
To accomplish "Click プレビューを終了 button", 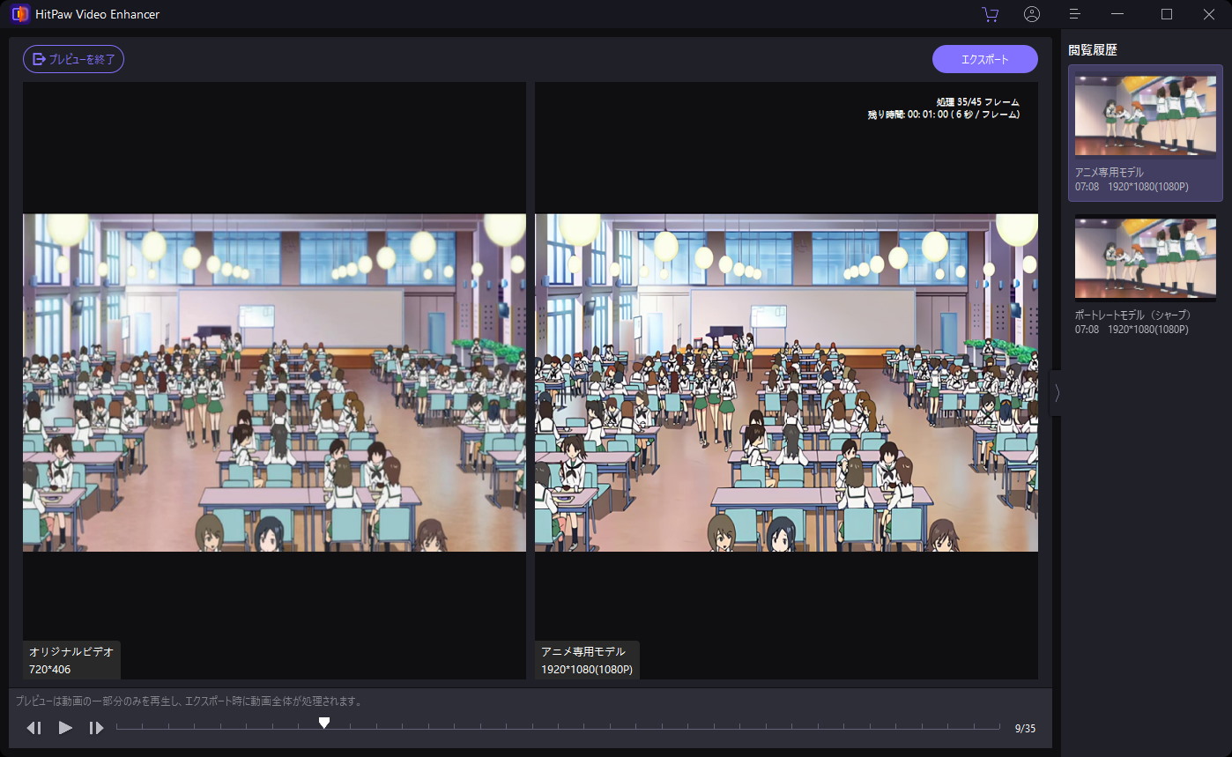I will pyautogui.click(x=73, y=59).
